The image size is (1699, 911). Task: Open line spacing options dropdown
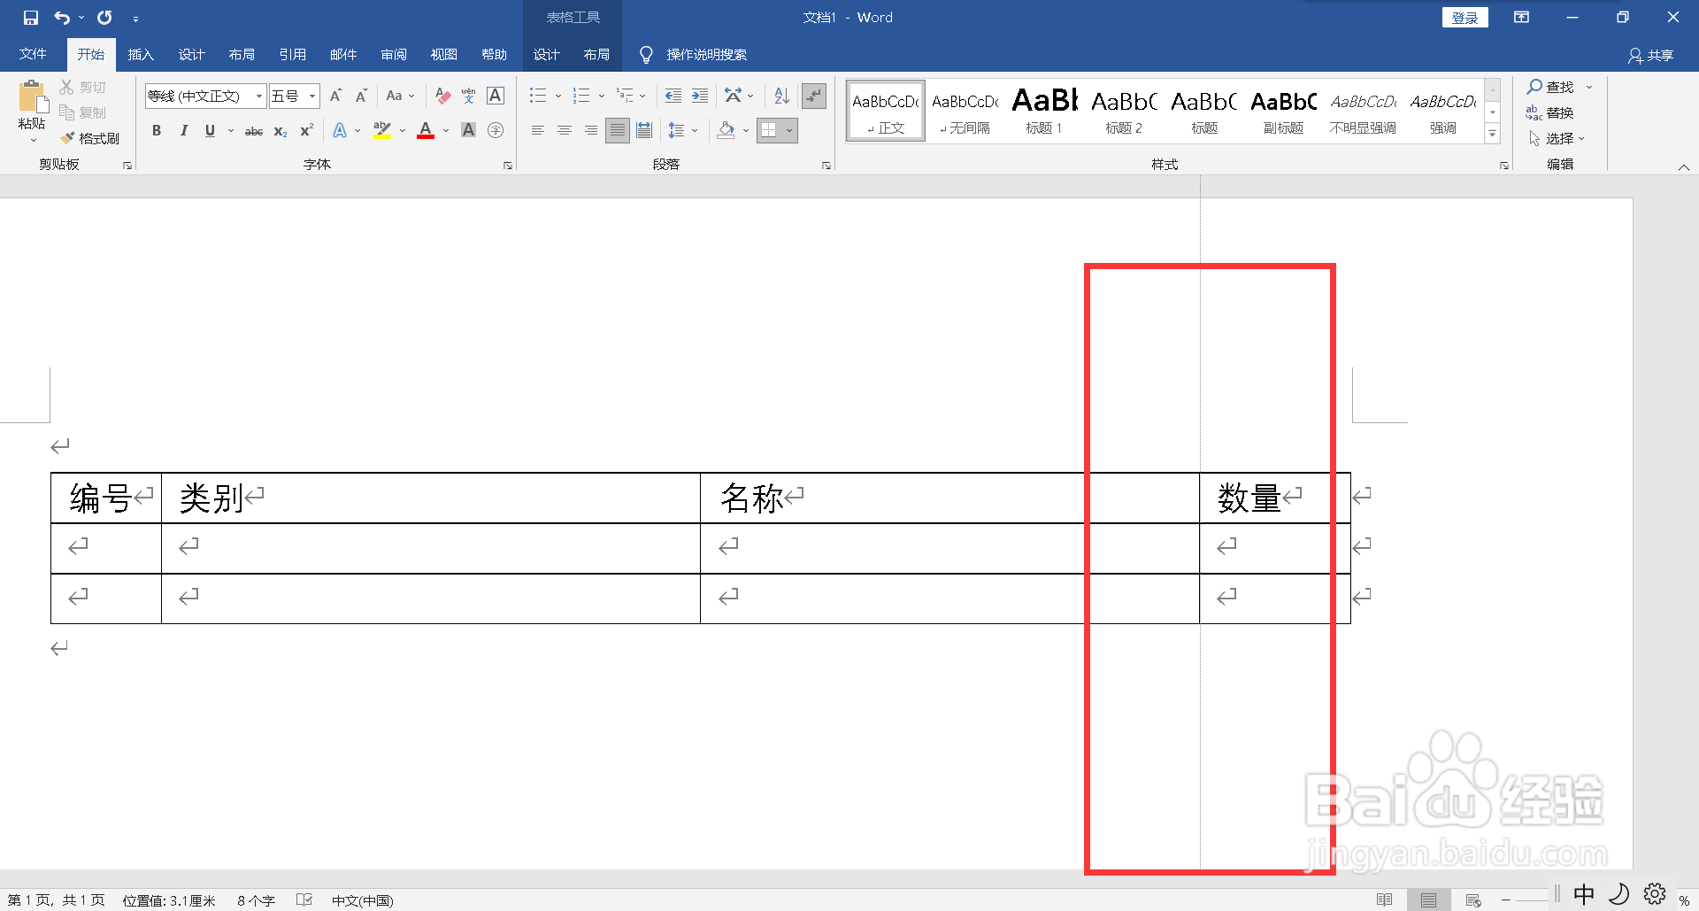695,131
